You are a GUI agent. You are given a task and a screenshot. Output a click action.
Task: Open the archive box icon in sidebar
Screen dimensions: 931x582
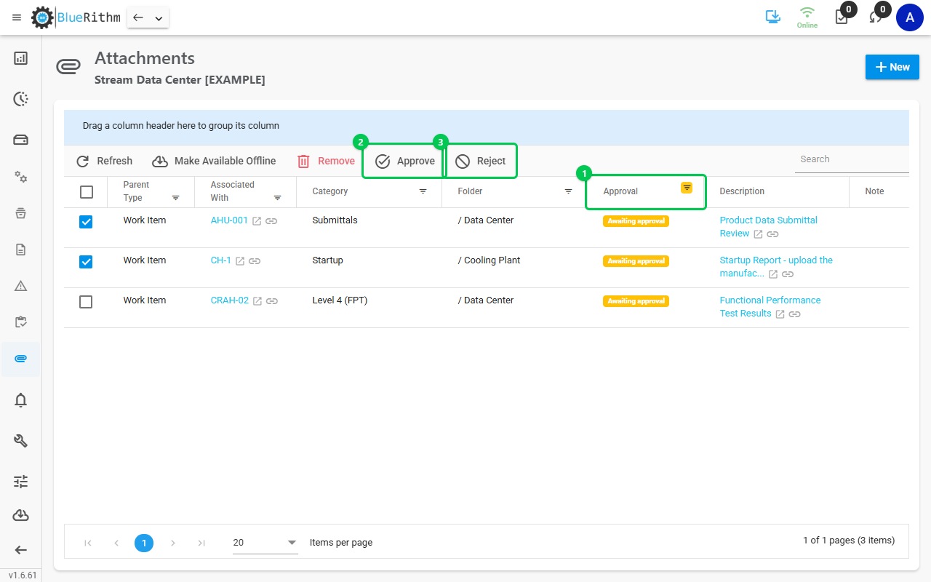(21, 213)
